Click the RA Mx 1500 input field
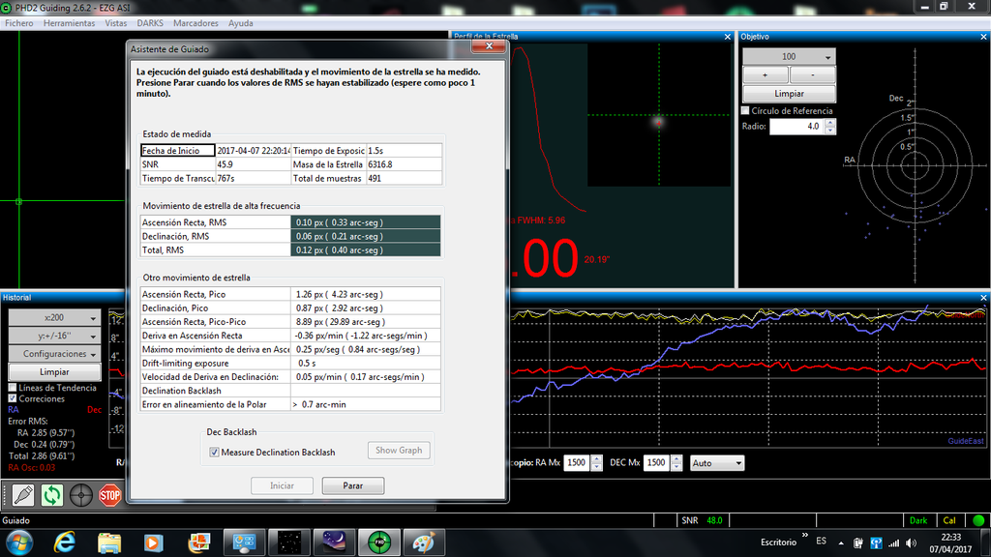The height and width of the screenshot is (557, 991). [577, 463]
